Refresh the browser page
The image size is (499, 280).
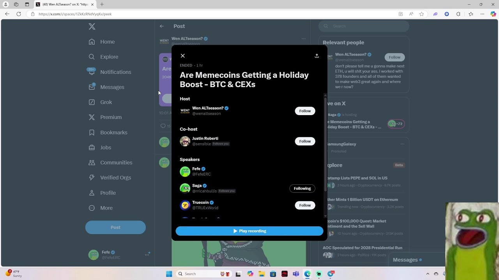coord(19,14)
